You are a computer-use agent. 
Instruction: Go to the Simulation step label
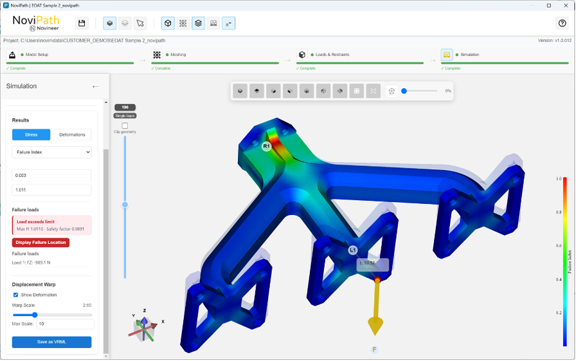click(470, 55)
